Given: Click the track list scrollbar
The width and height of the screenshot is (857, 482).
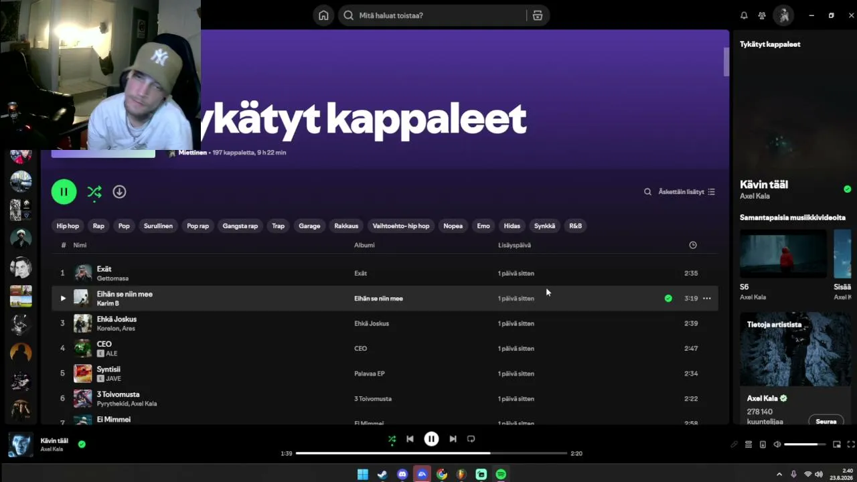Looking at the screenshot, I should pyautogui.click(x=726, y=62).
